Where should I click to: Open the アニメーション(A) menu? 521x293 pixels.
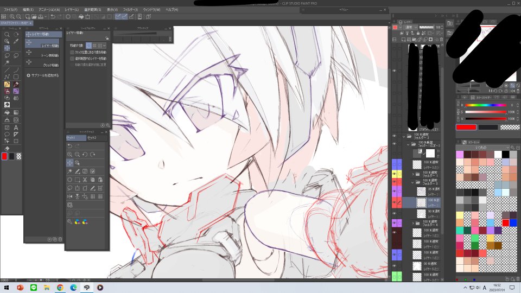(x=49, y=10)
